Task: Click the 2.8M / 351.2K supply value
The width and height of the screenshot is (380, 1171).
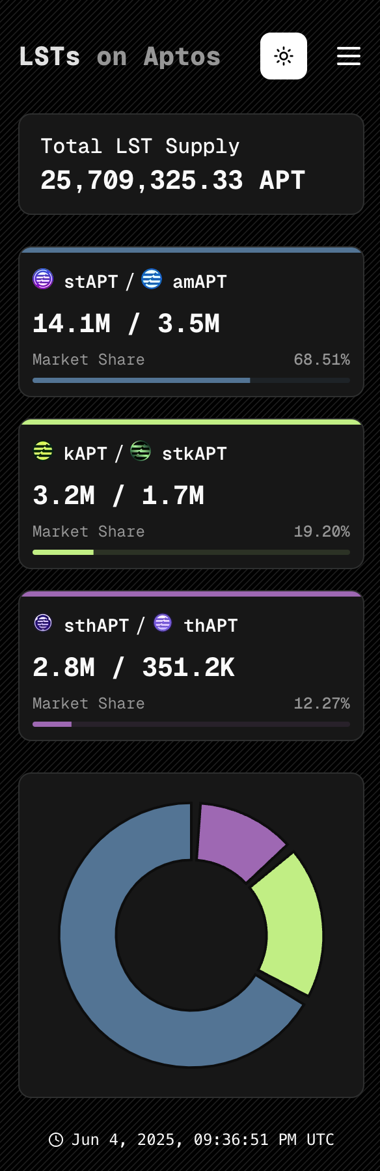Action: click(x=133, y=668)
